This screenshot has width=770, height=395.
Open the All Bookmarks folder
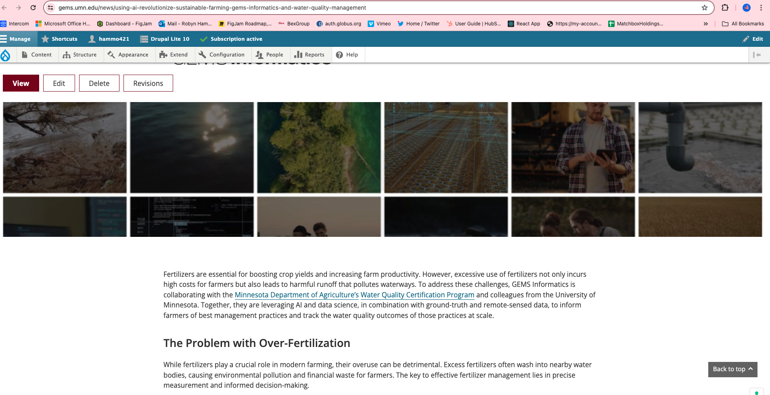point(743,24)
